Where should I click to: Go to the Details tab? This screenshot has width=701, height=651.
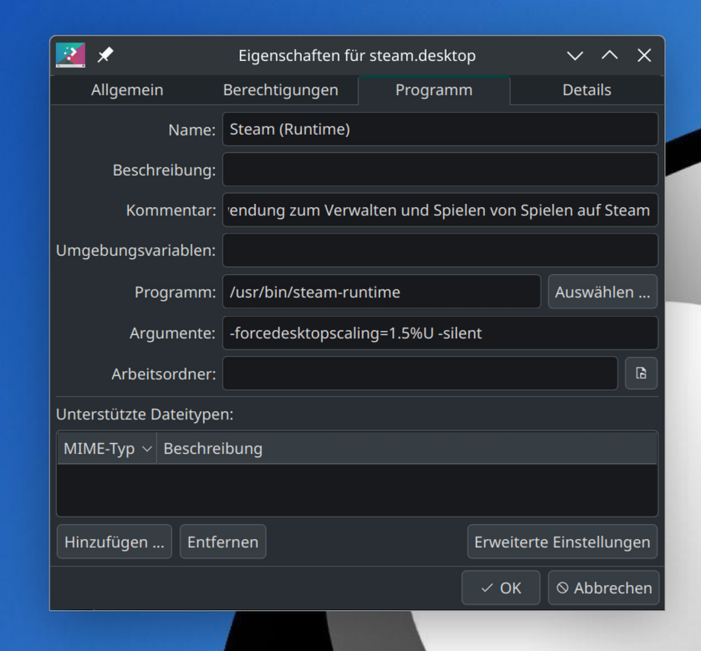pos(586,90)
